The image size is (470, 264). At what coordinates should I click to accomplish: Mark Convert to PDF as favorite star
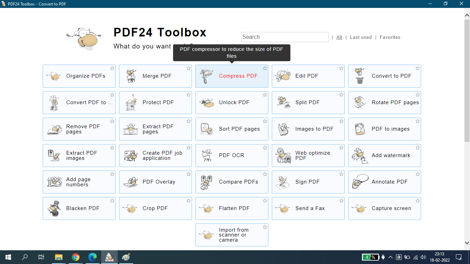[x=418, y=68]
